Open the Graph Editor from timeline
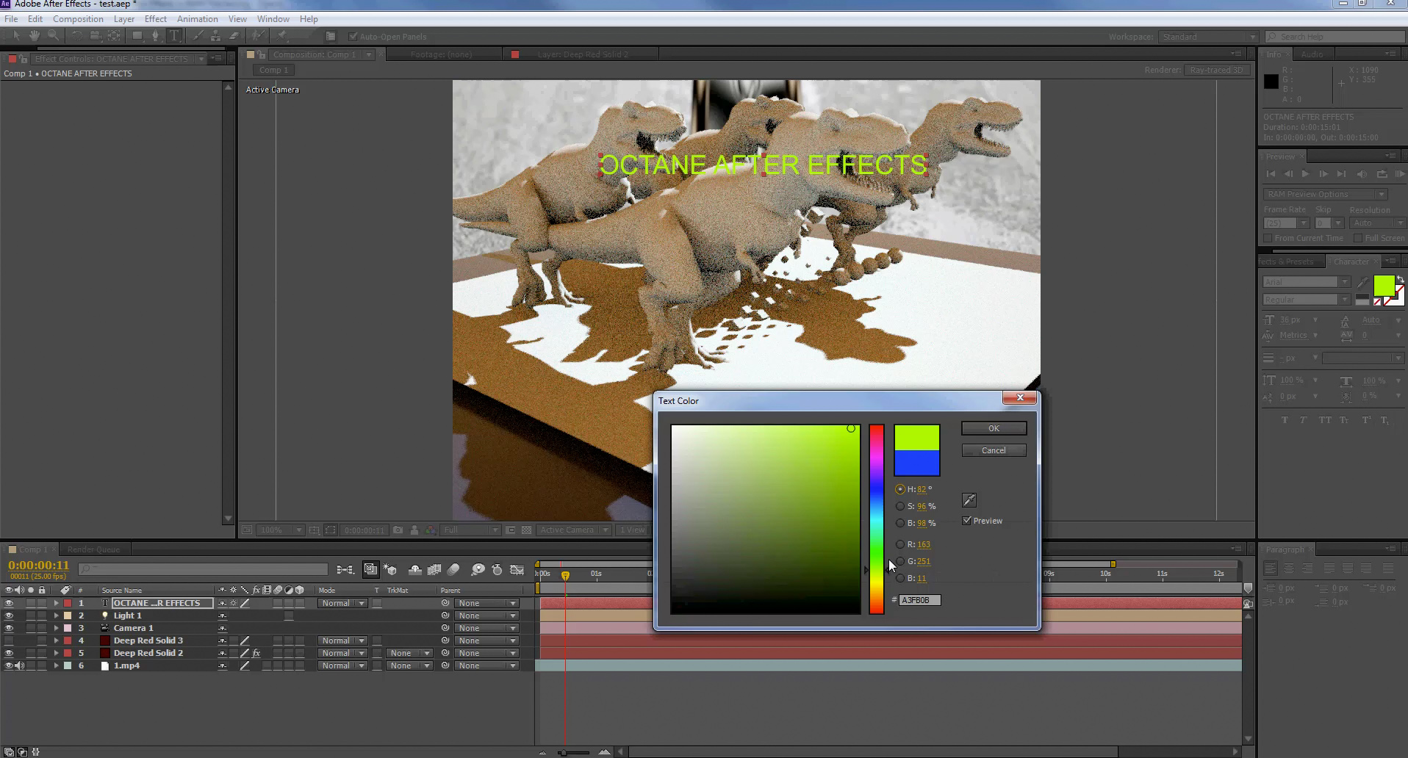1408x758 pixels. click(517, 569)
